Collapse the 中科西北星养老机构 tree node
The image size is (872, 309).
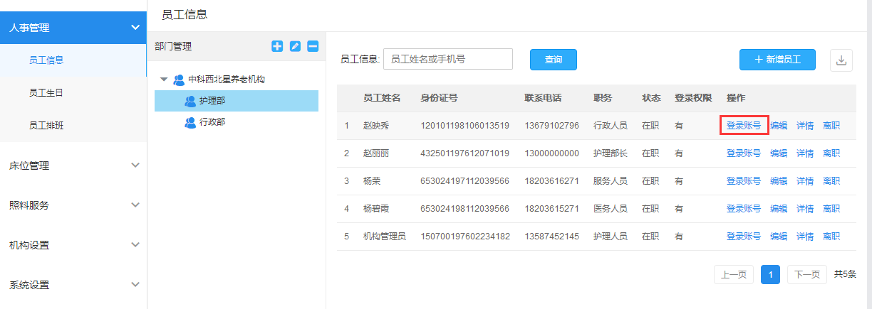click(x=164, y=80)
